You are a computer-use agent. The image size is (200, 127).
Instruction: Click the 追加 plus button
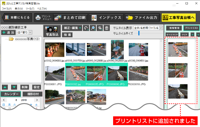click(9, 32)
